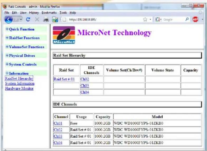207x151 pixels.
Task: Click the Firefox icon in title bar
Action: click(5, 6)
